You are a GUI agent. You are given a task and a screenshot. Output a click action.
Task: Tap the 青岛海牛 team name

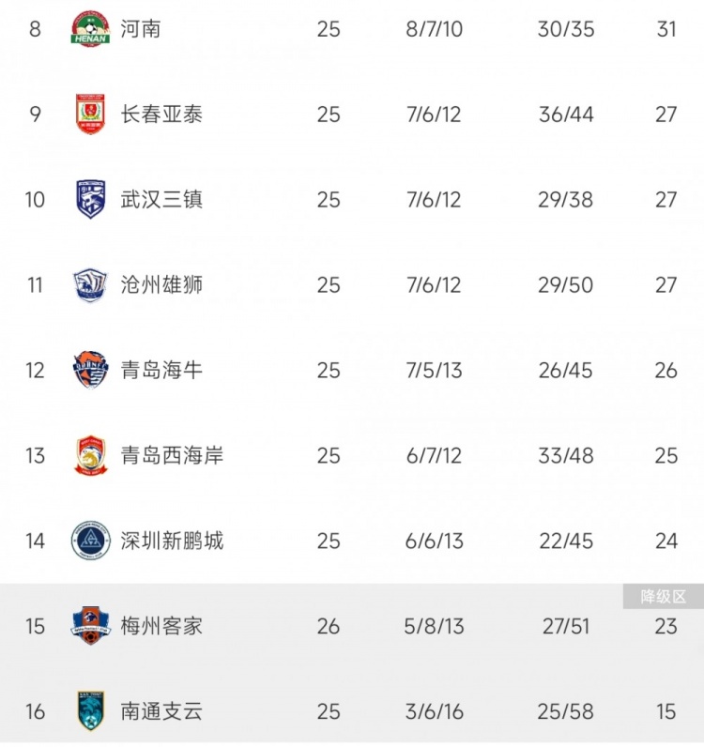(x=161, y=371)
